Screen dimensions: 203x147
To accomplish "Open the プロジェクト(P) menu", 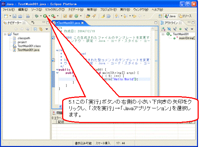I will click(109, 10).
